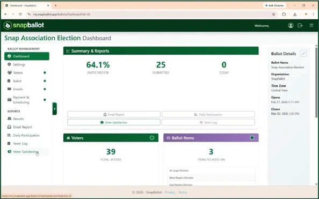Click the Daily Participation button
319x199 pixels.
(x=208, y=114)
